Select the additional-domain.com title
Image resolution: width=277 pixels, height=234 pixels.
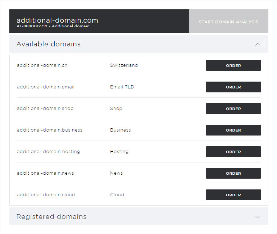pos(57,20)
